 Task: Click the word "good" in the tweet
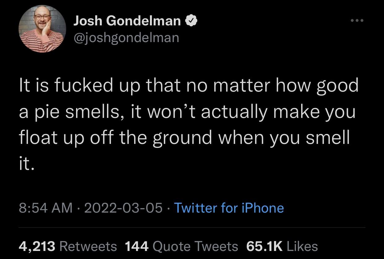tap(337, 86)
